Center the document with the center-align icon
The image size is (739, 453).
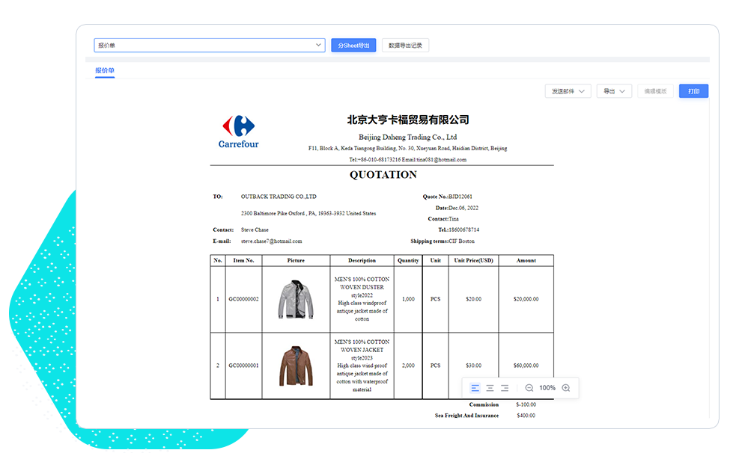click(490, 388)
